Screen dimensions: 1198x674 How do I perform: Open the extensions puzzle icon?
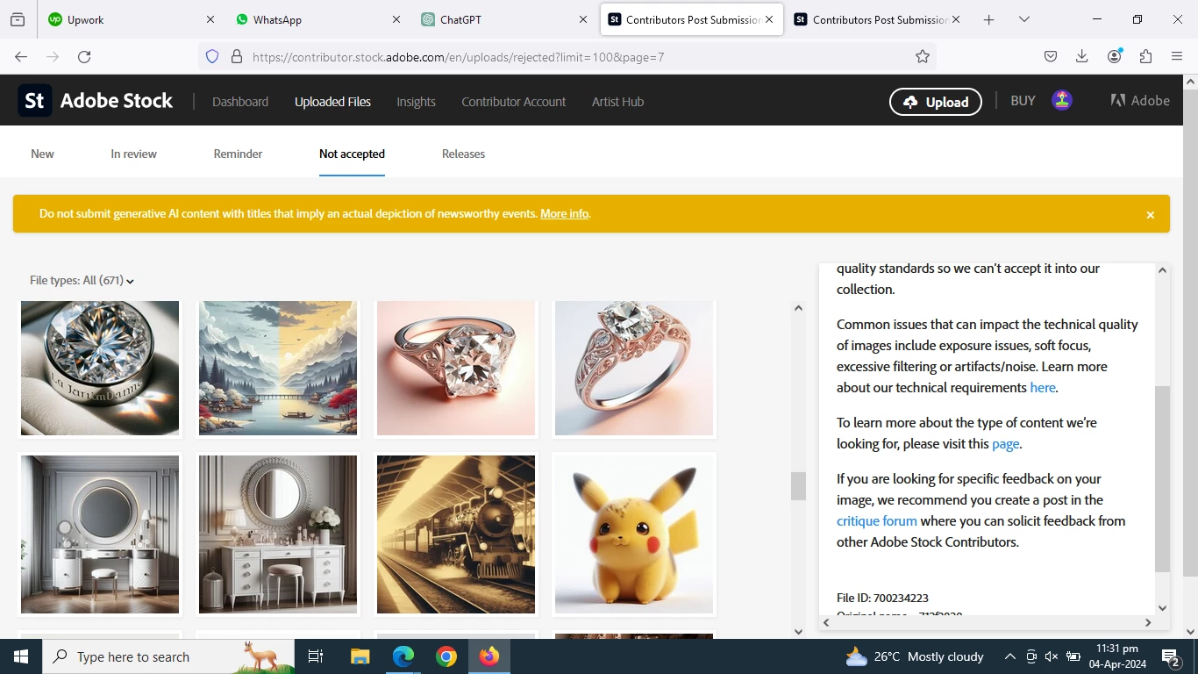click(1145, 57)
